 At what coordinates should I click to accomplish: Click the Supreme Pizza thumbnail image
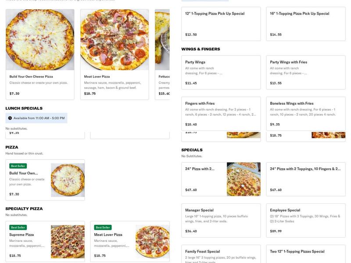[67, 241]
